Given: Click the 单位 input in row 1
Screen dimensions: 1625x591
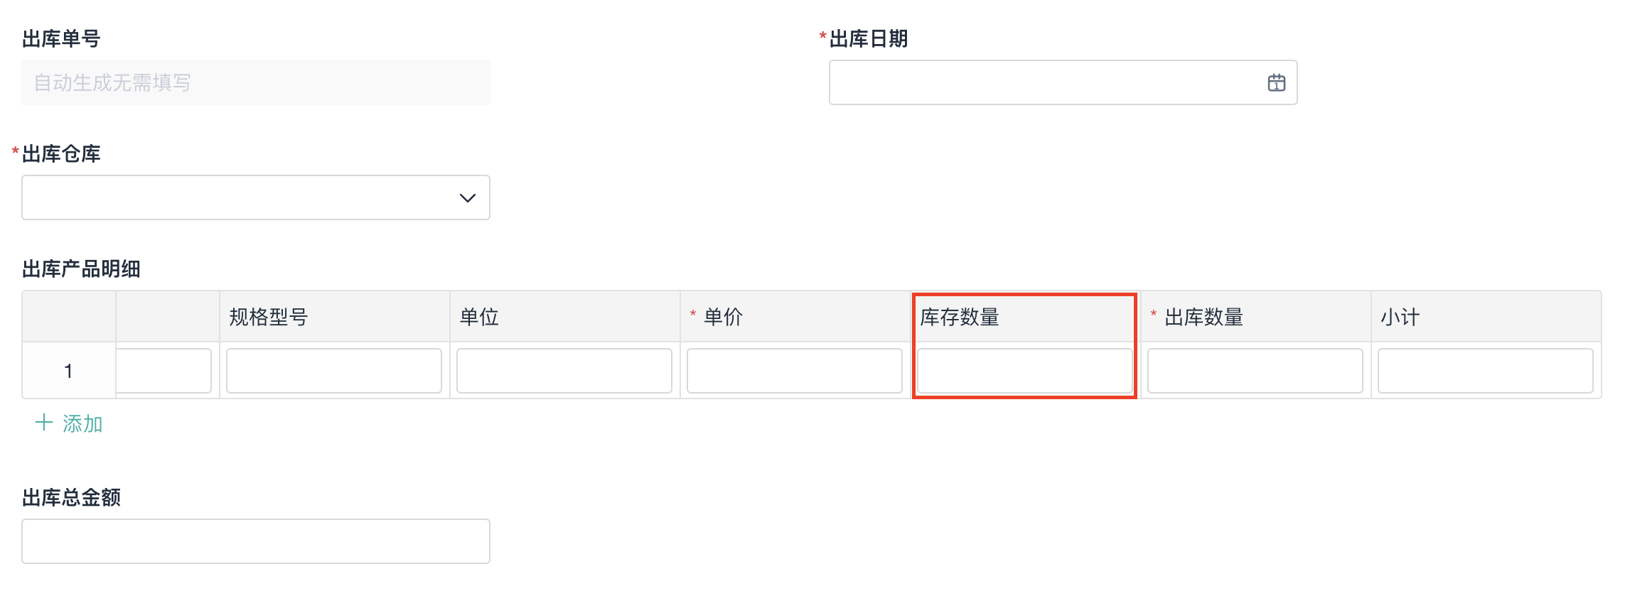Looking at the screenshot, I should point(564,371).
